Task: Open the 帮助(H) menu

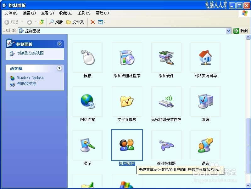Action: click(x=102, y=13)
